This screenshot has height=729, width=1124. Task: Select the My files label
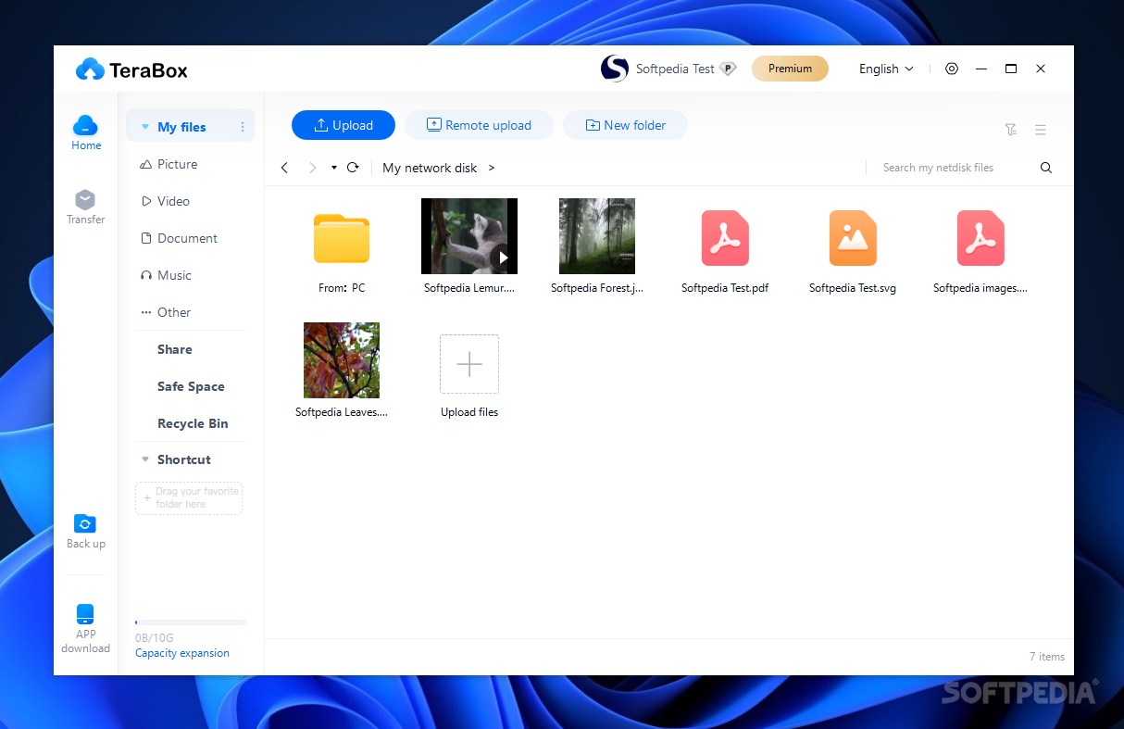click(x=181, y=127)
